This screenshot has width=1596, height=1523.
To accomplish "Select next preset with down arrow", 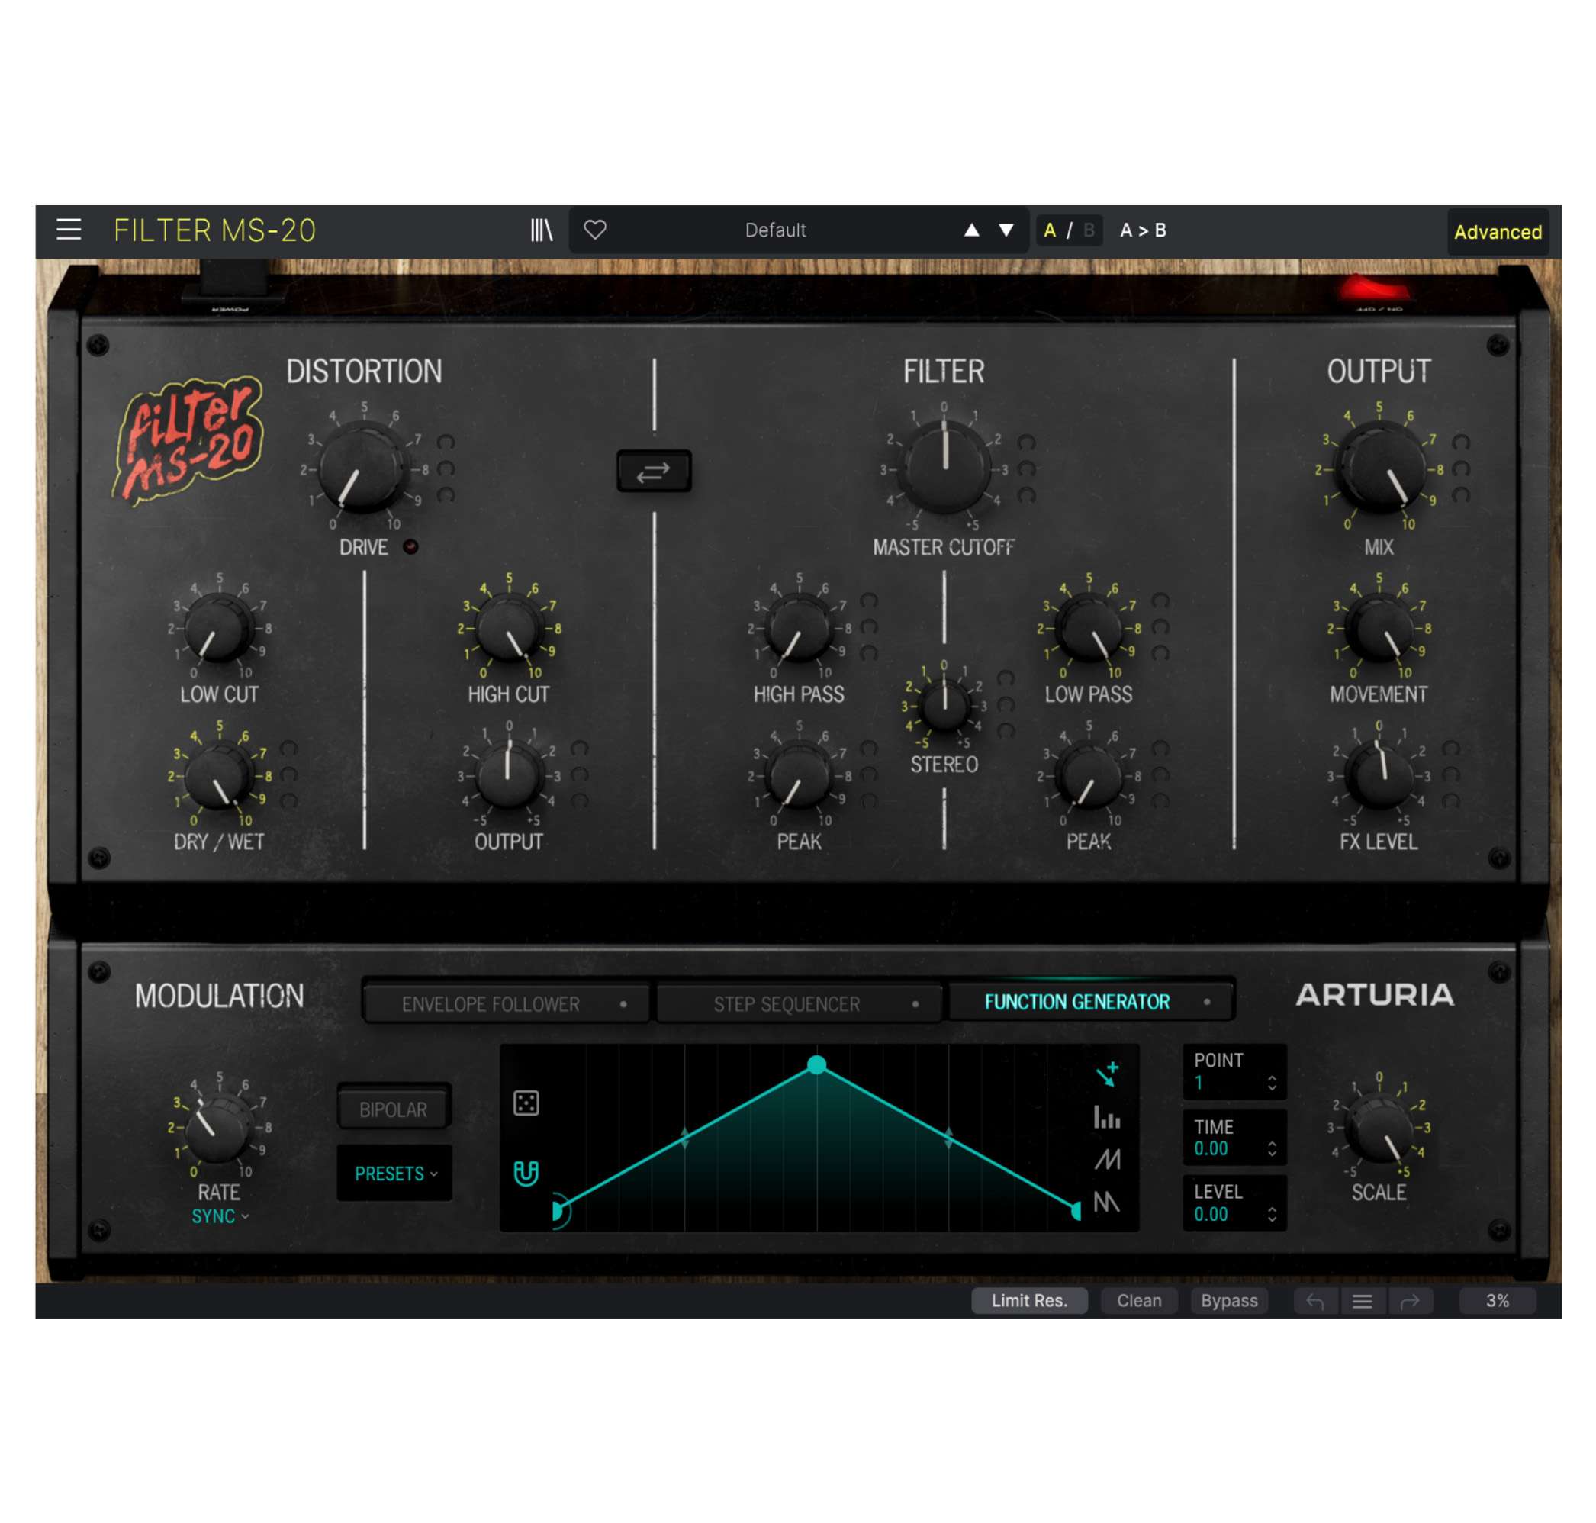I will (x=1006, y=230).
